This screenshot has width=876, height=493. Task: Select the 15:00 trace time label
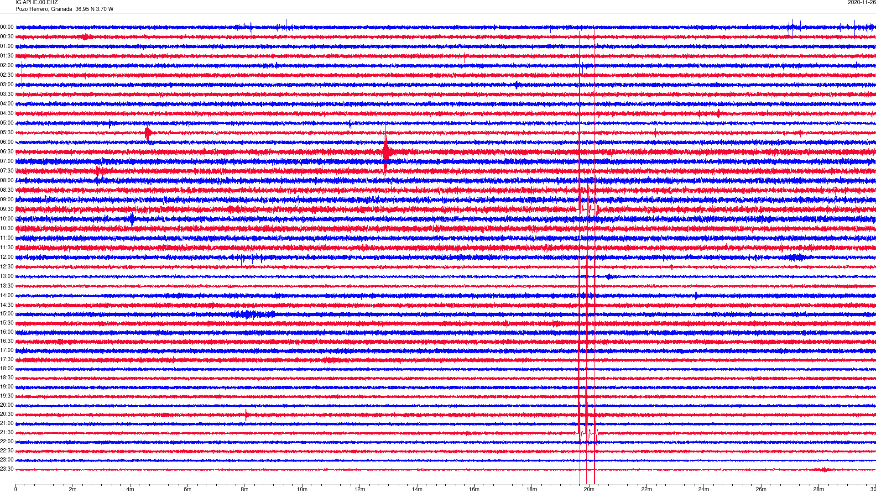tap(7, 314)
